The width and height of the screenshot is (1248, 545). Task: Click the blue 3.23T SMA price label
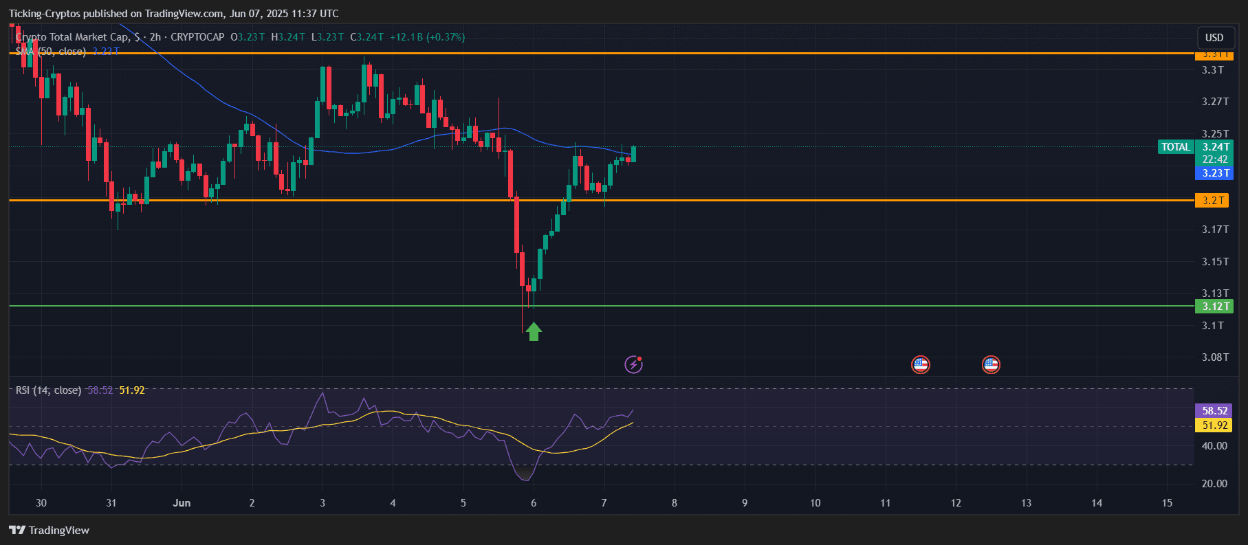pyautogui.click(x=1214, y=173)
